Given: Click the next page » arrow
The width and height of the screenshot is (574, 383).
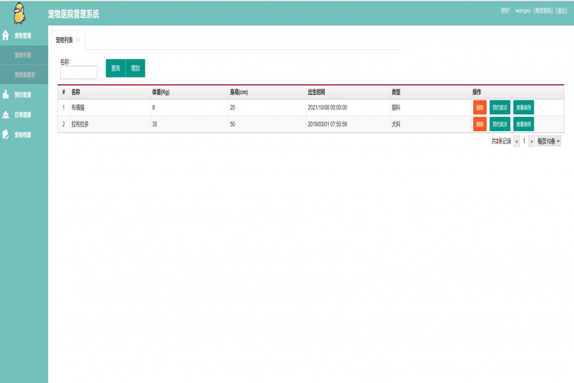Looking at the screenshot, I should pyautogui.click(x=532, y=141).
